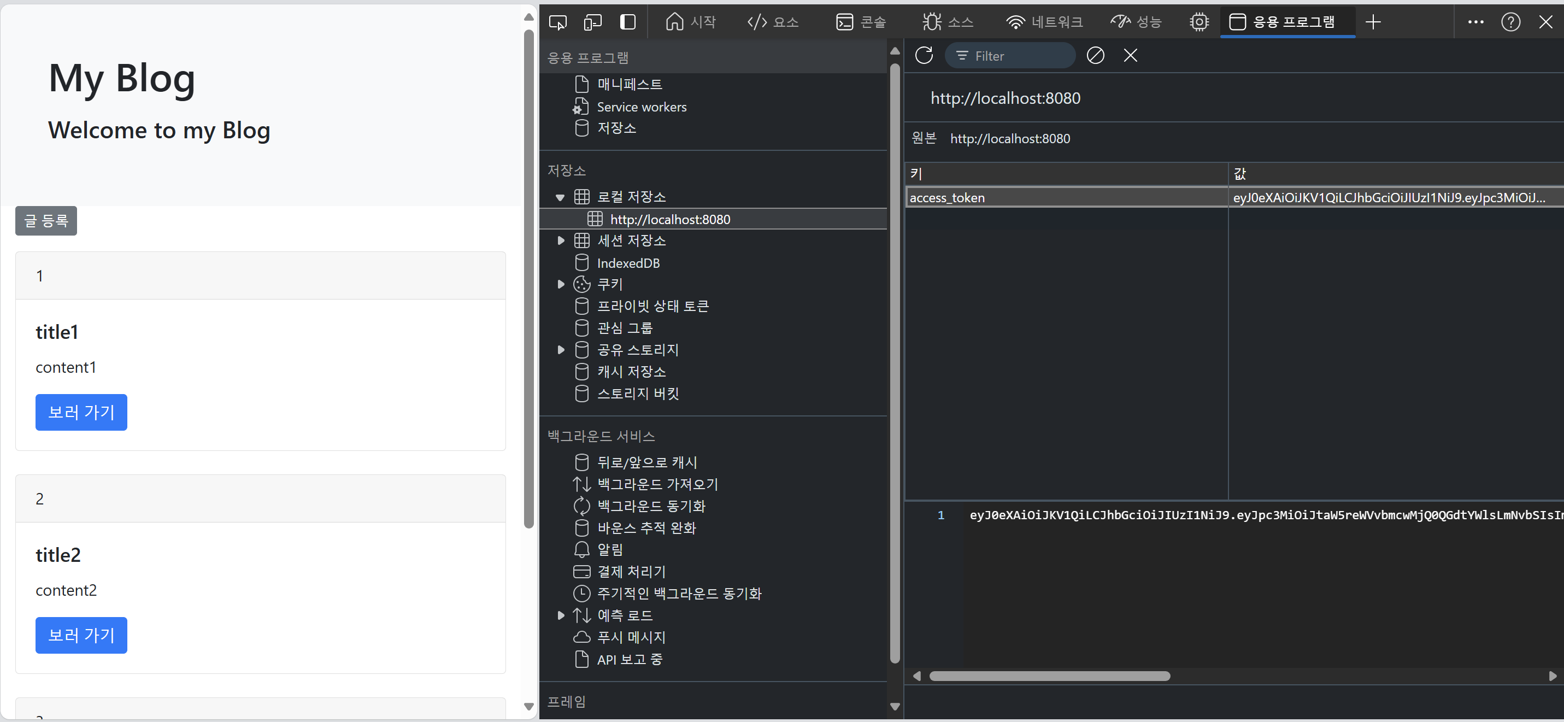The image size is (1564, 722).
Task: Toggle the sidebar panel icon
Action: 628,22
